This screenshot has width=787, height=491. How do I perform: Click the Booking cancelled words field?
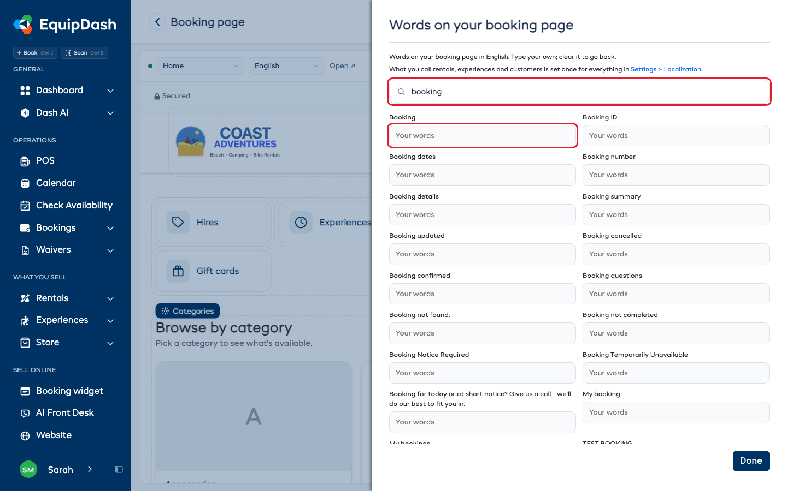[676, 254]
